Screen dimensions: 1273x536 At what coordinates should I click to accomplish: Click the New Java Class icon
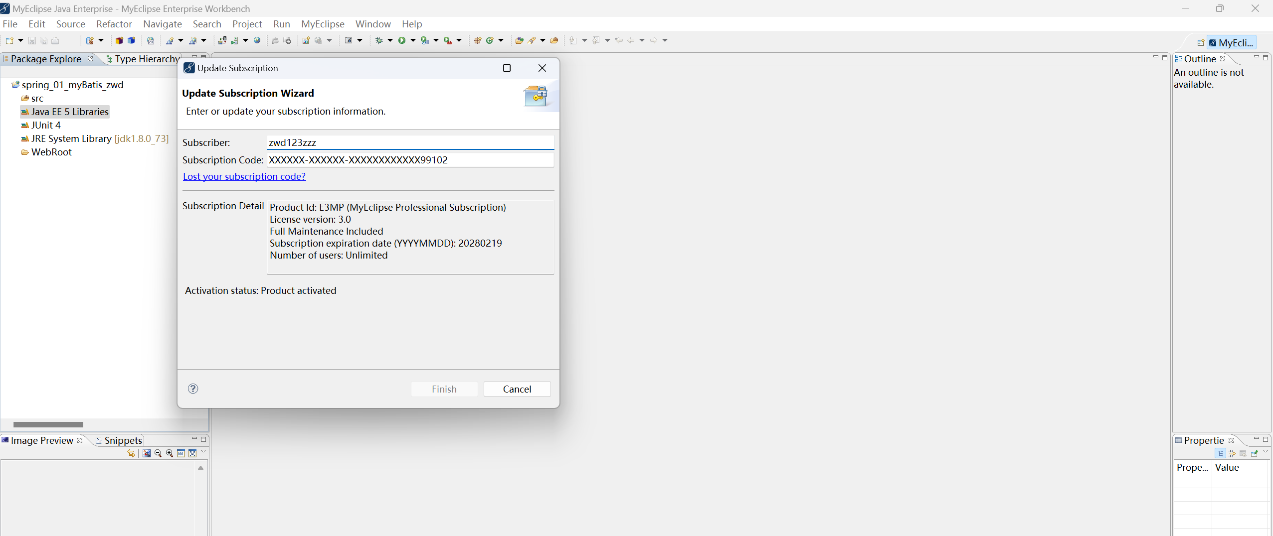pos(490,40)
